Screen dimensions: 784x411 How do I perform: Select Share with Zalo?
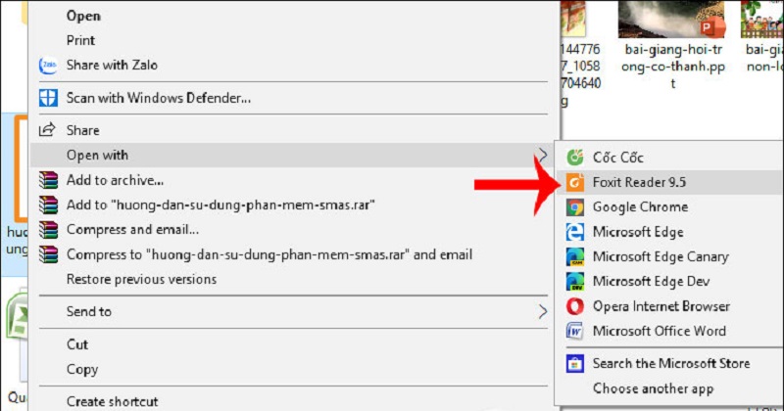click(294, 65)
